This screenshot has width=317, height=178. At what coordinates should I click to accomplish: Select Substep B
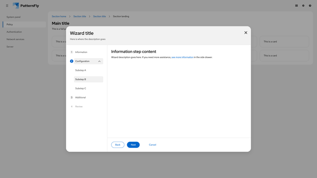pyautogui.click(x=88, y=80)
